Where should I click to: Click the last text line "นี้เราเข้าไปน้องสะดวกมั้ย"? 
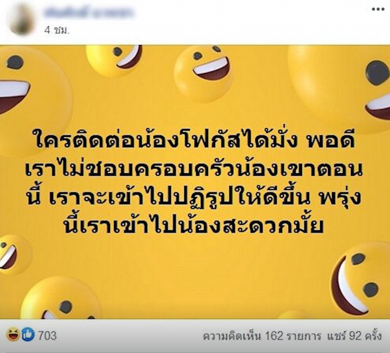(194, 225)
